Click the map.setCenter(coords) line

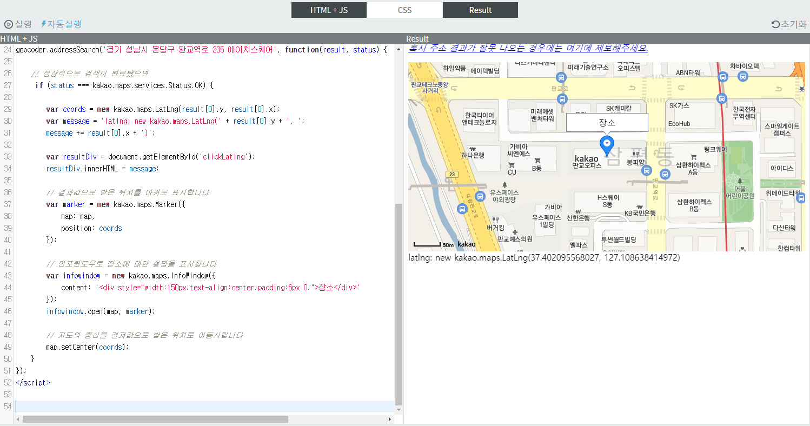pyautogui.click(x=88, y=347)
